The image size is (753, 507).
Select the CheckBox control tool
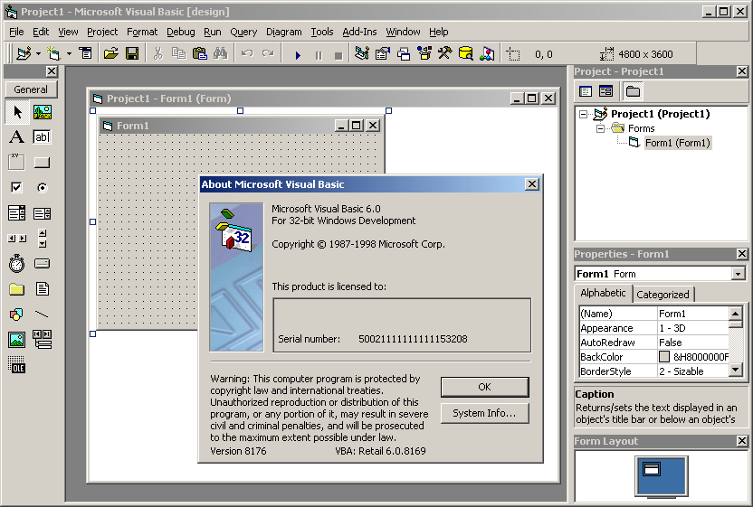point(17,188)
